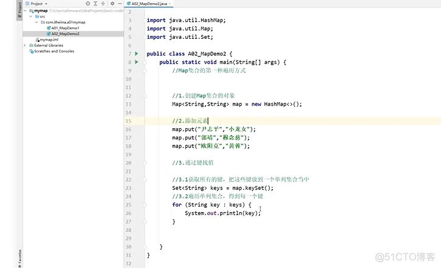Click 'System.out.println(key);' statement
Screen dimensions: 441x268
tap(223, 213)
